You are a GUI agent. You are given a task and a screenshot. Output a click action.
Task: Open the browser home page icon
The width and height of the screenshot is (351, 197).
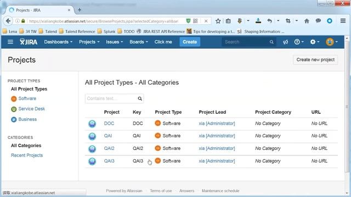(307, 21)
